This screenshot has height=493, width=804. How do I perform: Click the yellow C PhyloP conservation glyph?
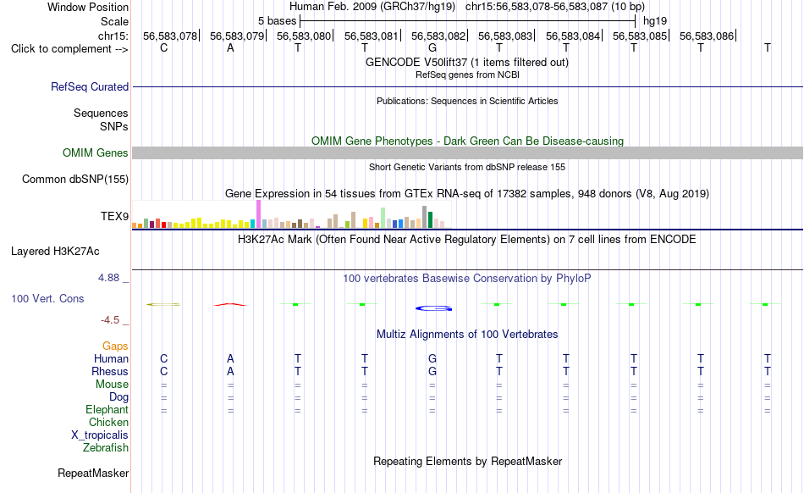pos(163,305)
